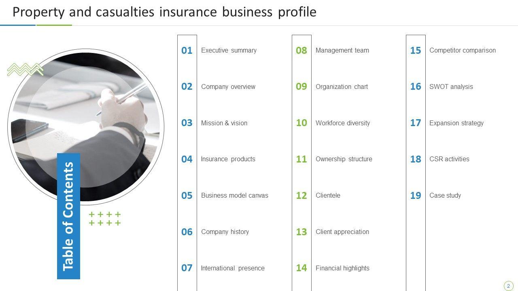The width and height of the screenshot is (518, 291).
Task: Select the SWOT analysis entry
Action: click(x=451, y=86)
